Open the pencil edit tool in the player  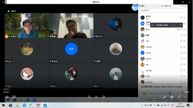[165, 97]
